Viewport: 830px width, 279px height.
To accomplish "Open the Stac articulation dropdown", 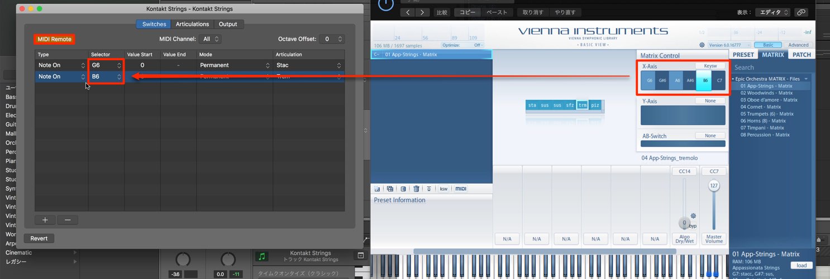I will pyautogui.click(x=308, y=65).
